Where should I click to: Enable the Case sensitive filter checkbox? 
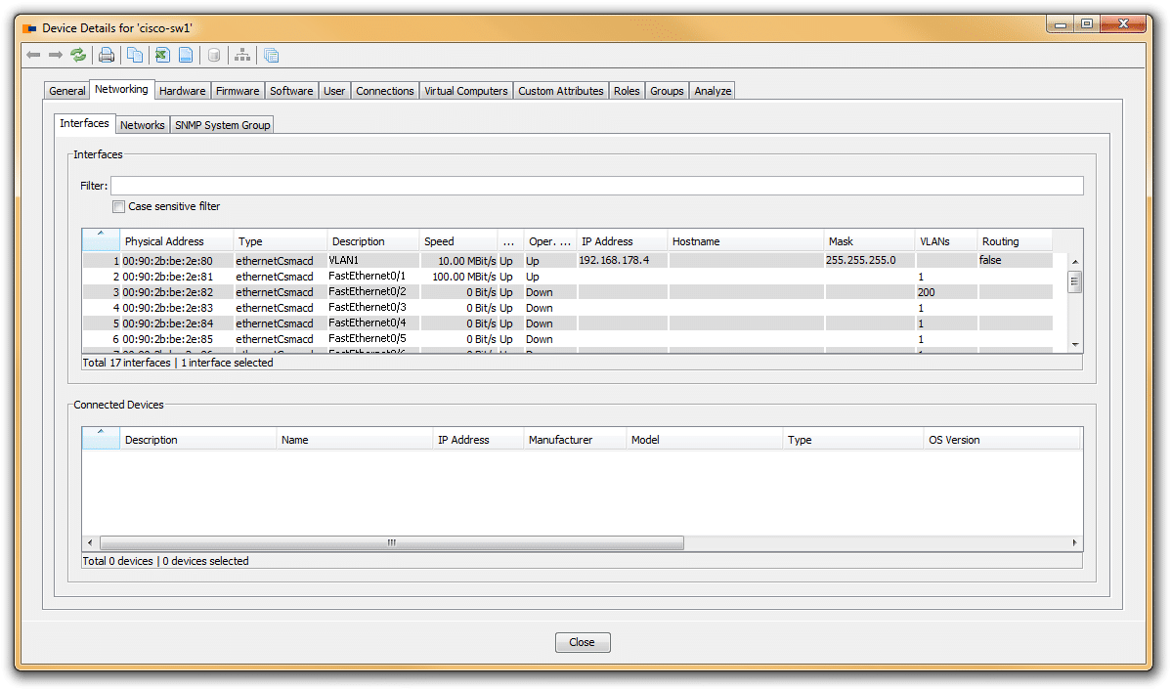(x=119, y=207)
